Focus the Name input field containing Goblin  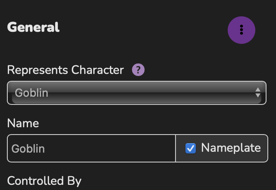(x=91, y=148)
